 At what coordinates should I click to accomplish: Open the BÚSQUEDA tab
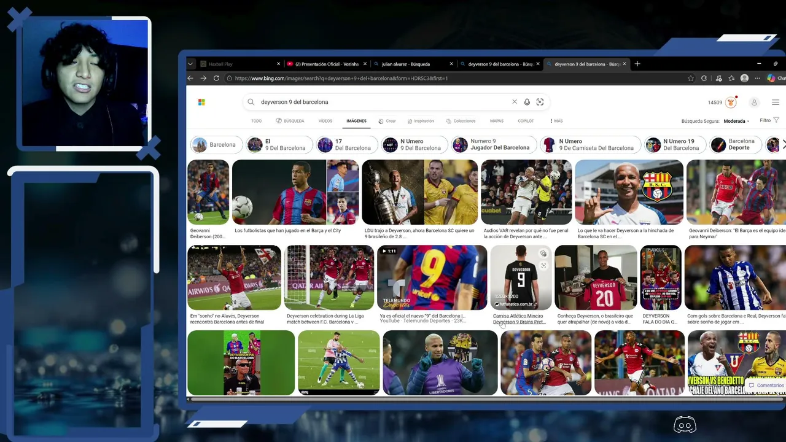[x=290, y=121]
